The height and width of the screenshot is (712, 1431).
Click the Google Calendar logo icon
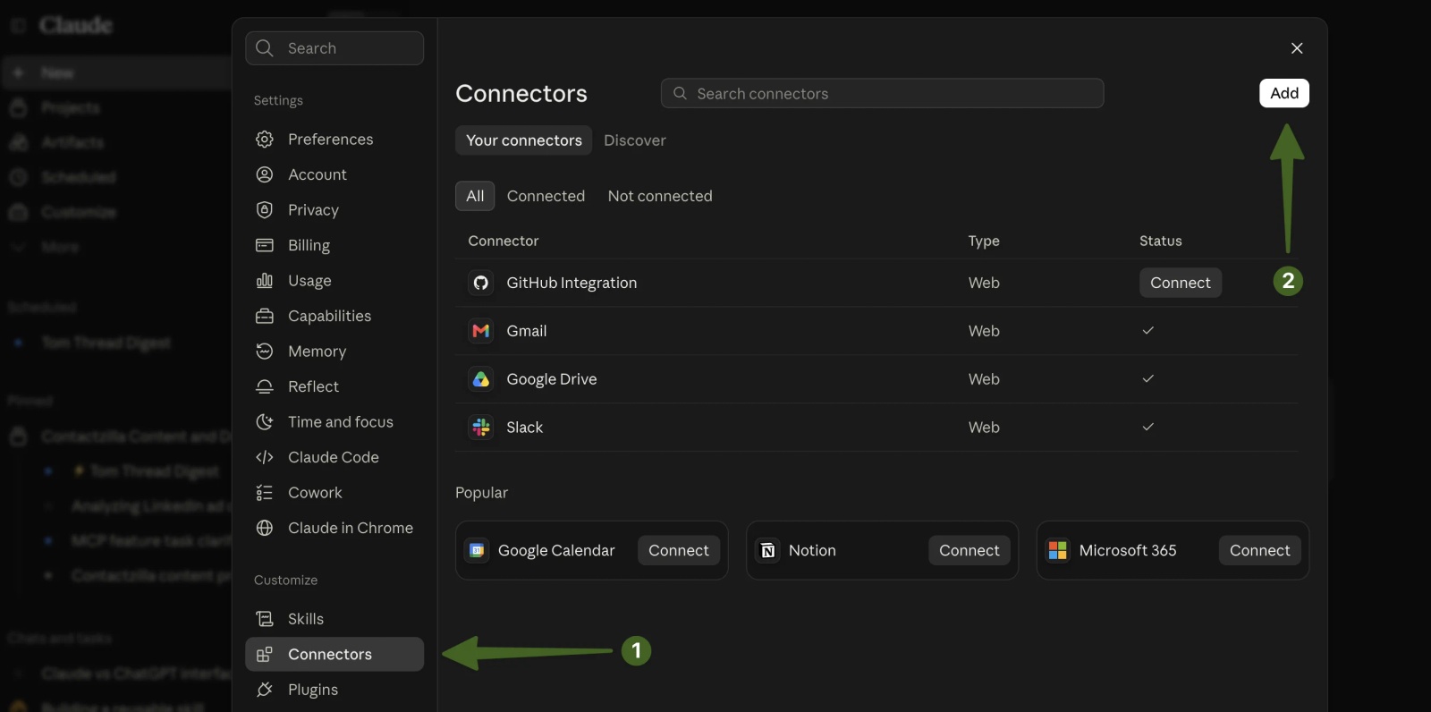point(478,550)
